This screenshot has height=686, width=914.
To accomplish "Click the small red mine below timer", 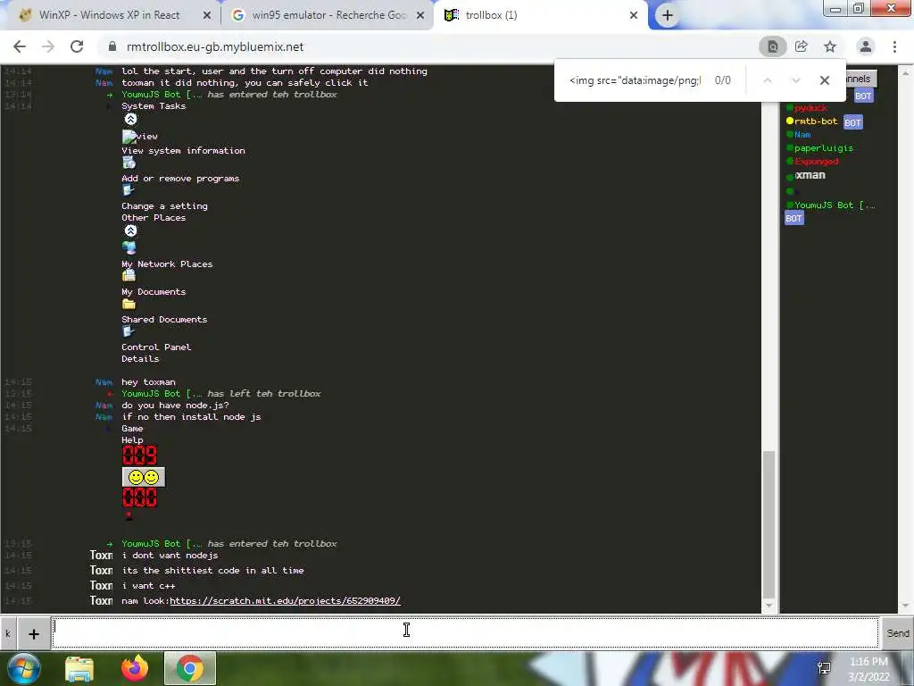I will click(129, 515).
